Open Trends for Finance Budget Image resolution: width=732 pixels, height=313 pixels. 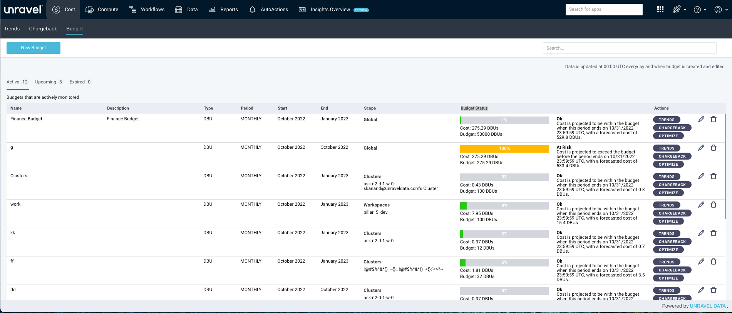(x=667, y=120)
